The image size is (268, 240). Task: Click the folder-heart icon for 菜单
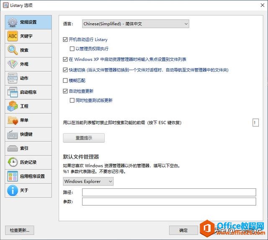tap(13, 120)
